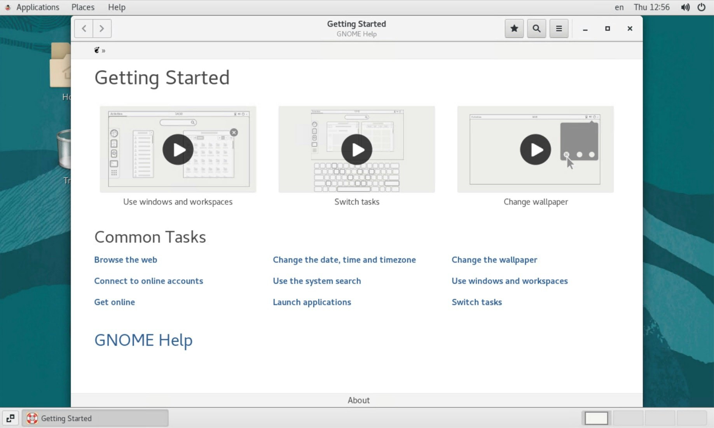
Task: Click the Trash icon on desktop
Action: pos(64,149)
